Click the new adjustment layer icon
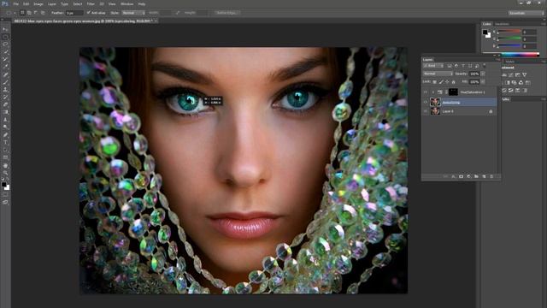The width and height of the screenshot is (547, 308). point(469,177)
